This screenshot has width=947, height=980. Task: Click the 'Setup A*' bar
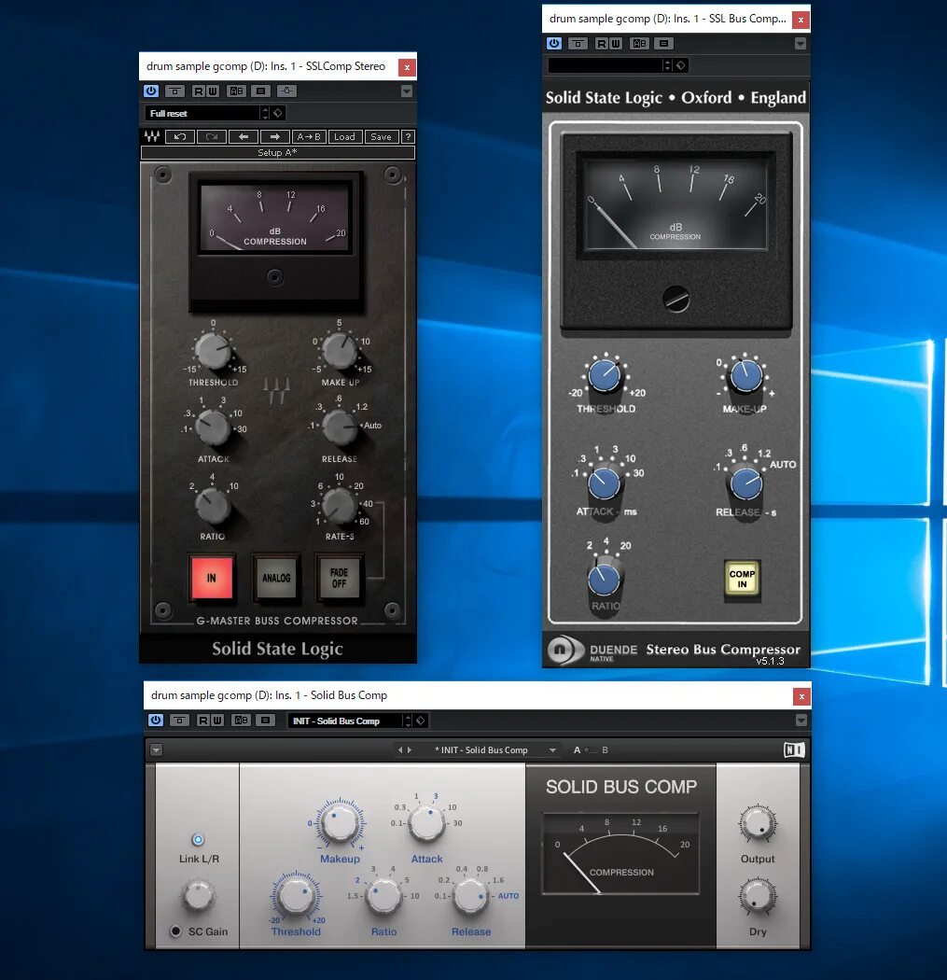277,152
